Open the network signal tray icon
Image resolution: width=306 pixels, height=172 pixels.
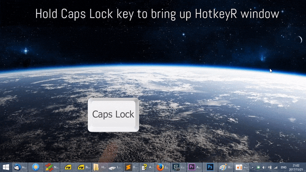point(275,167)
